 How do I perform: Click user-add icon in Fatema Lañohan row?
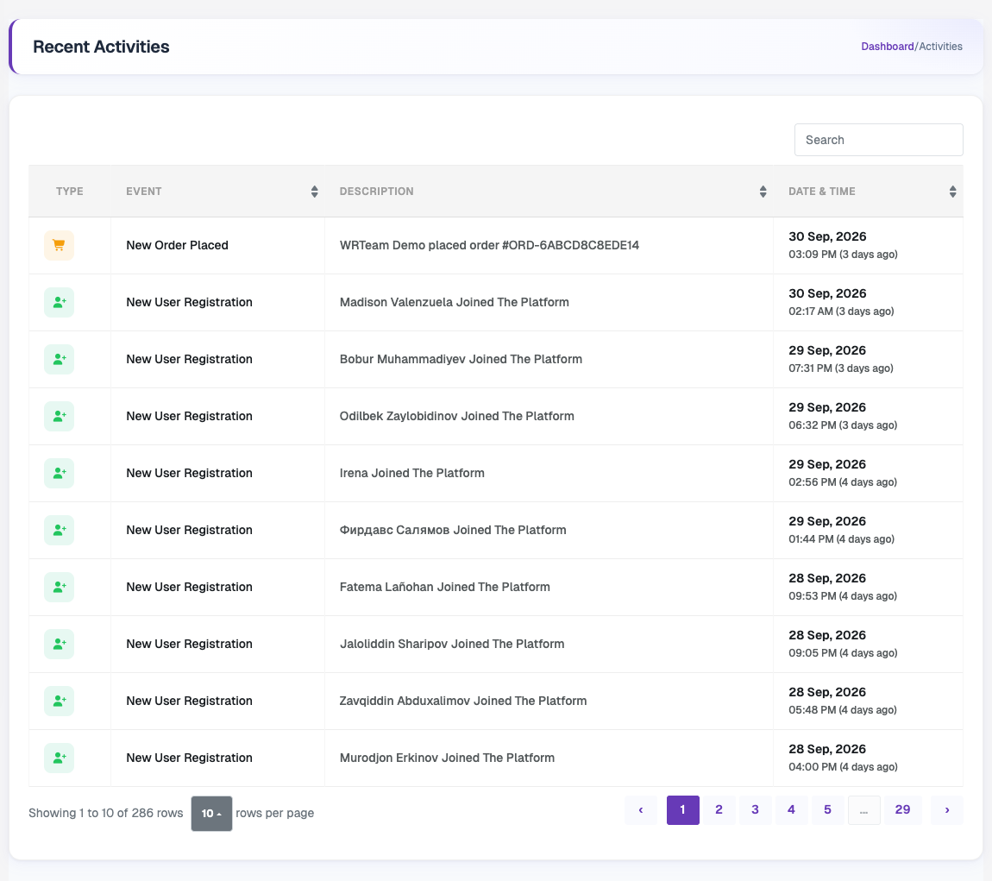59,587
